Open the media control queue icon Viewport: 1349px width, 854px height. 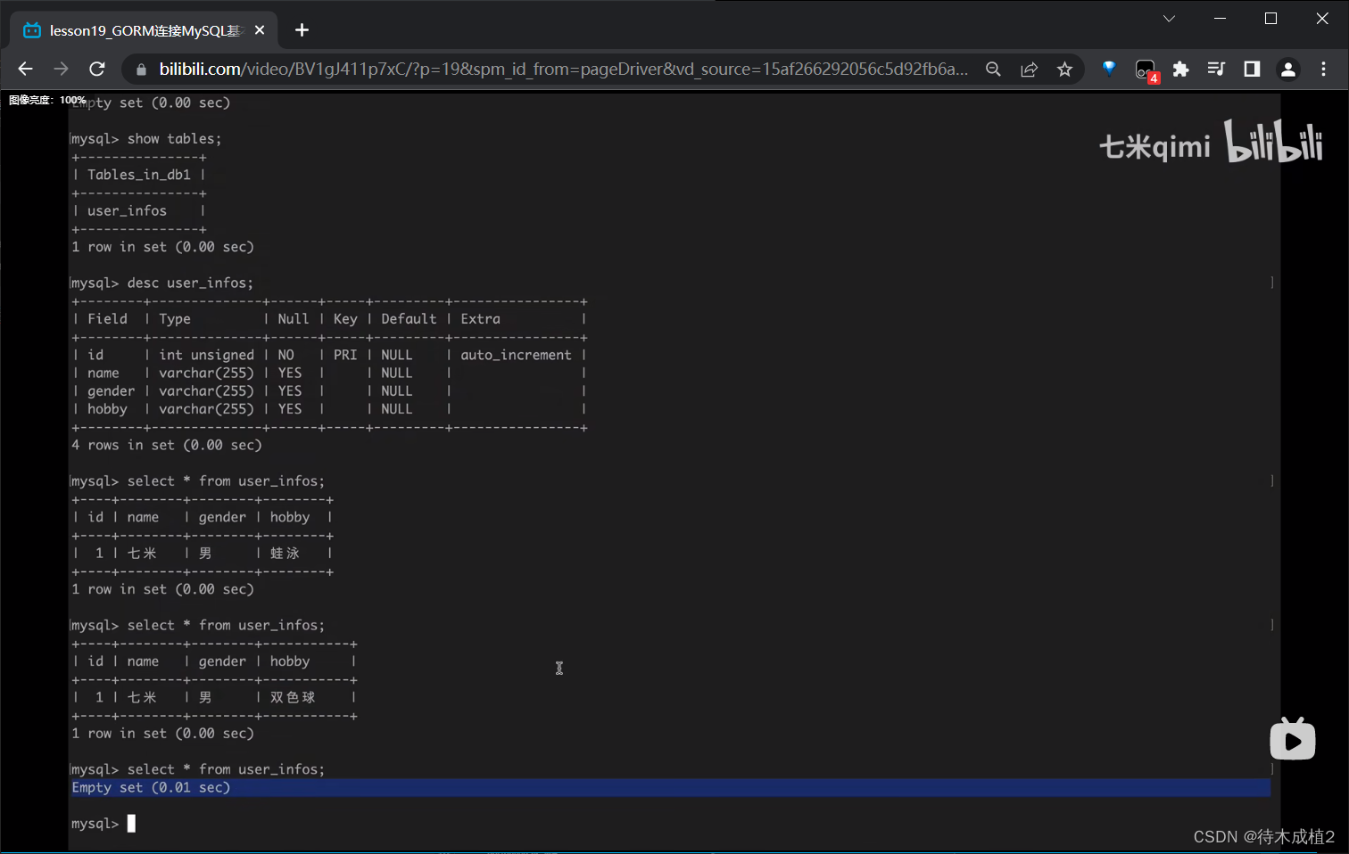(x=1216, y=69)
